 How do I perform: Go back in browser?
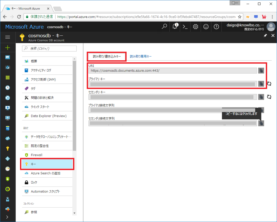coord(5,17)
